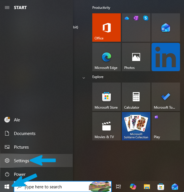Open the Calculator tile
This screenshot has height=192, width=184.
coord(136,97)
